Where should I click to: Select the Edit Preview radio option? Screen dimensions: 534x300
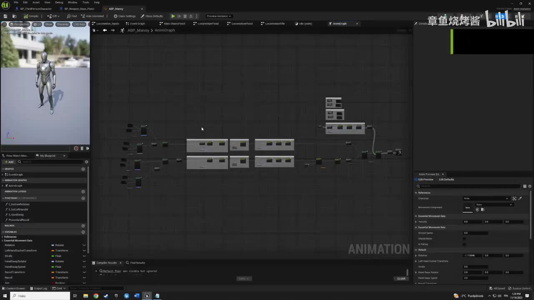pyautogui.click(x=424, y=180)
